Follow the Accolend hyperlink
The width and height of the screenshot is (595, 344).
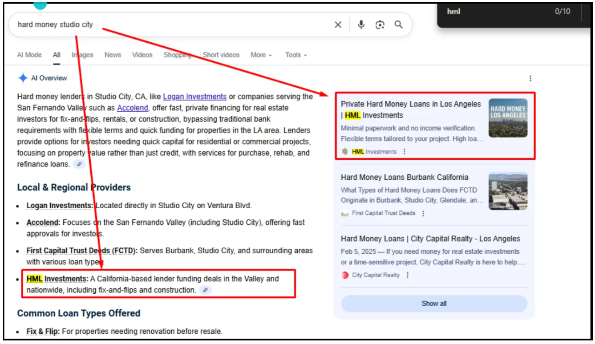132,108
